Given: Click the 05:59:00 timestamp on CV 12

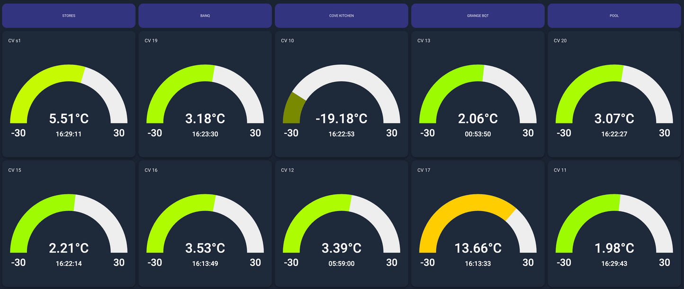Looking at the screenshot, I should click(x=341, y=263).
